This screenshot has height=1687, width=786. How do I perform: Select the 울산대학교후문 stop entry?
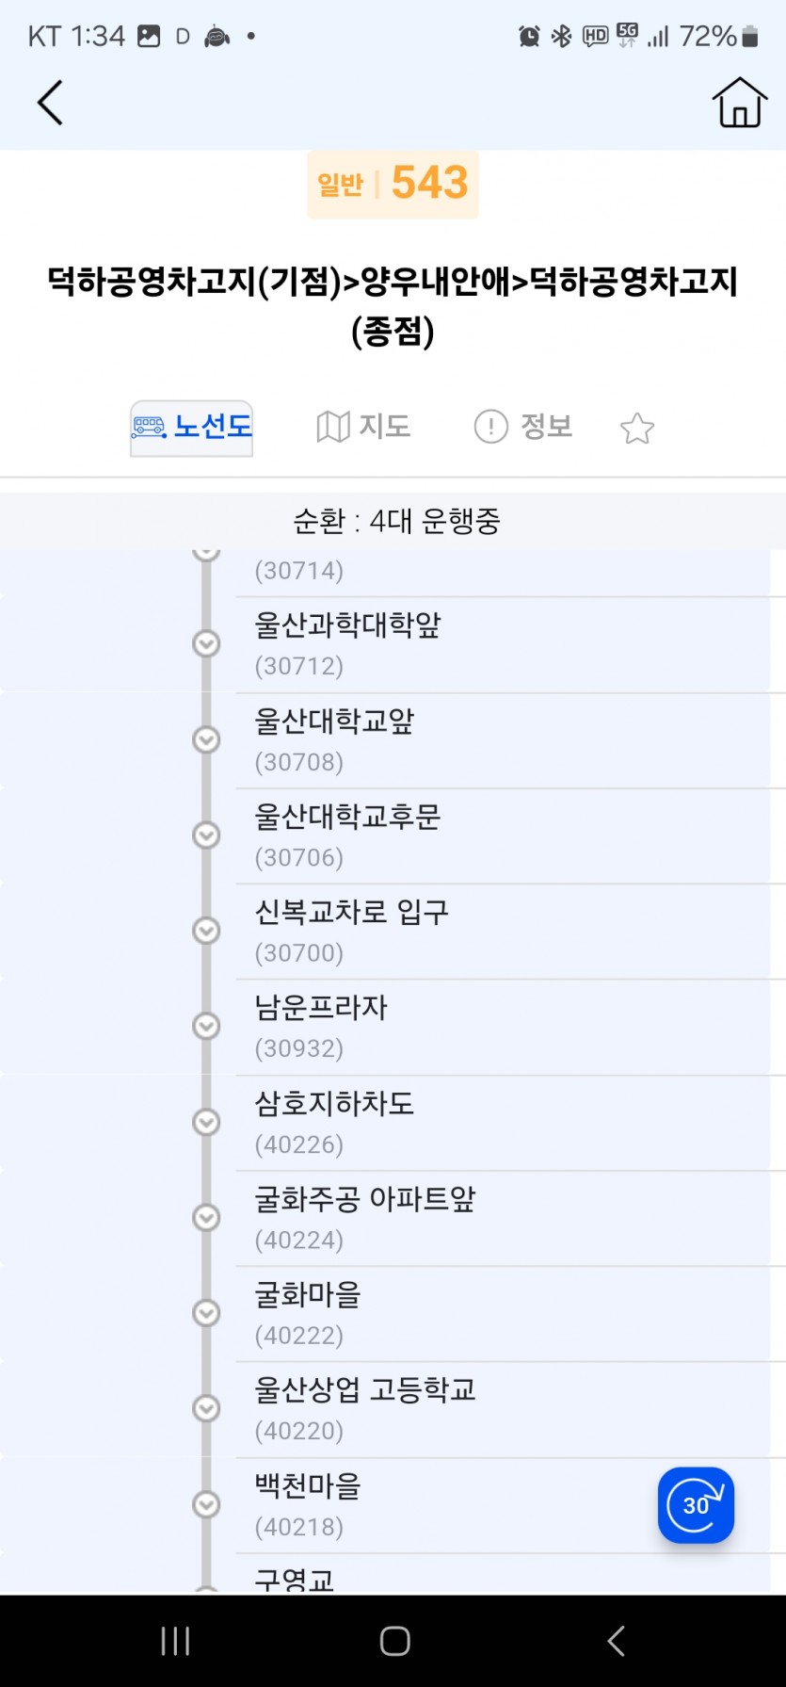[x=510, y=836]
